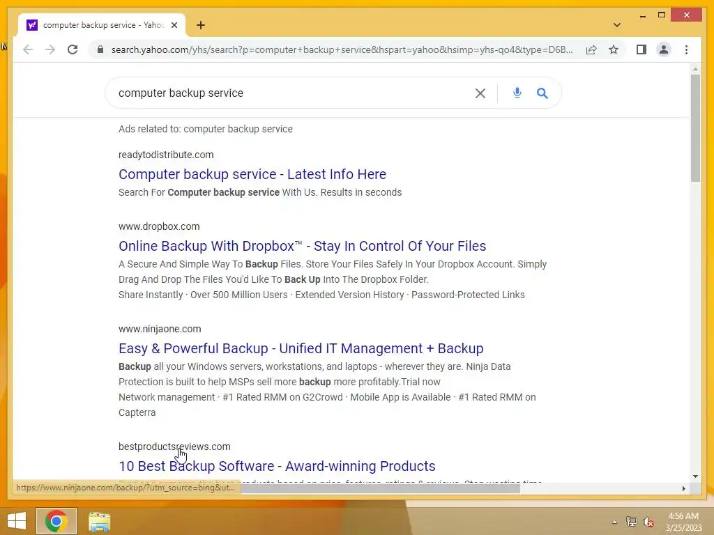
Task: Click the scroll down arrow
Action: (x=695, y=476)
